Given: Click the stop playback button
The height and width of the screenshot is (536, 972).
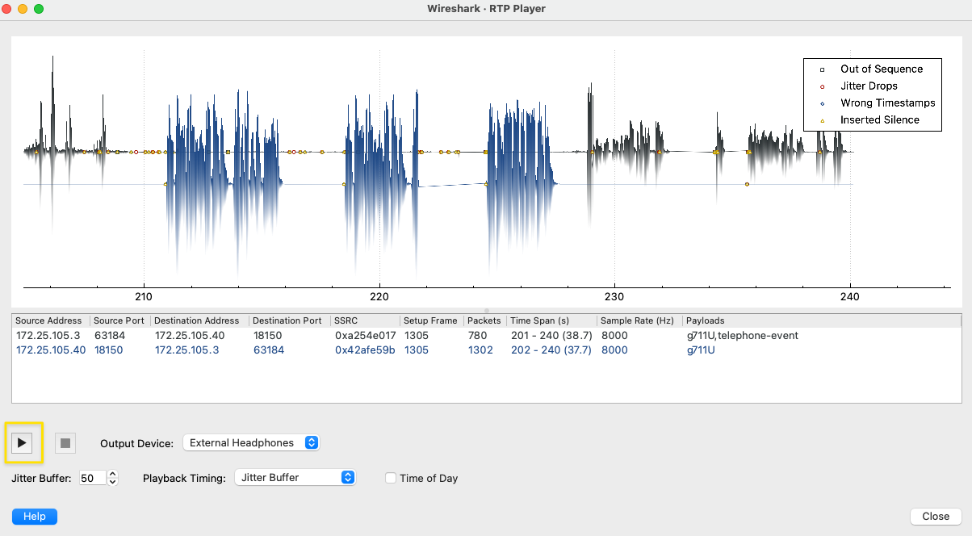Looking at the screenshot, I should tap(65, 442).
